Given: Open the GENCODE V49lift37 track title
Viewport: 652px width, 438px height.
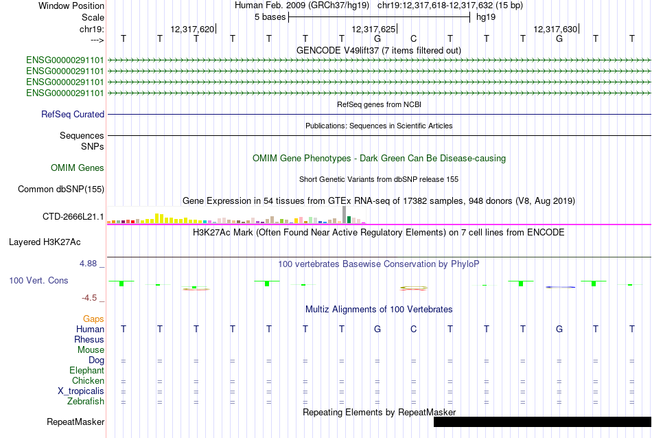Looking at the screenshot, I should 378,50.
